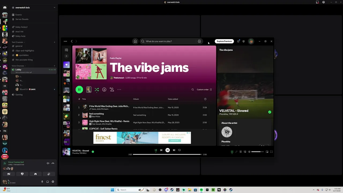Toggle playlist shuffle next to green pause button
The height and width of the screenshot is (193, 343).
(x=97, y=90)
